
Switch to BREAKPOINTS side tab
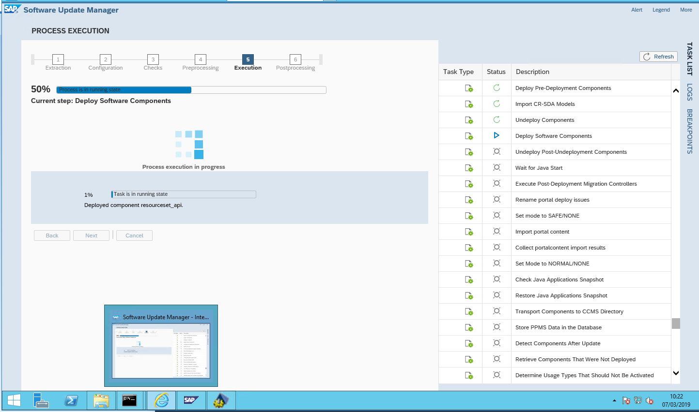[x=690, y=132]
